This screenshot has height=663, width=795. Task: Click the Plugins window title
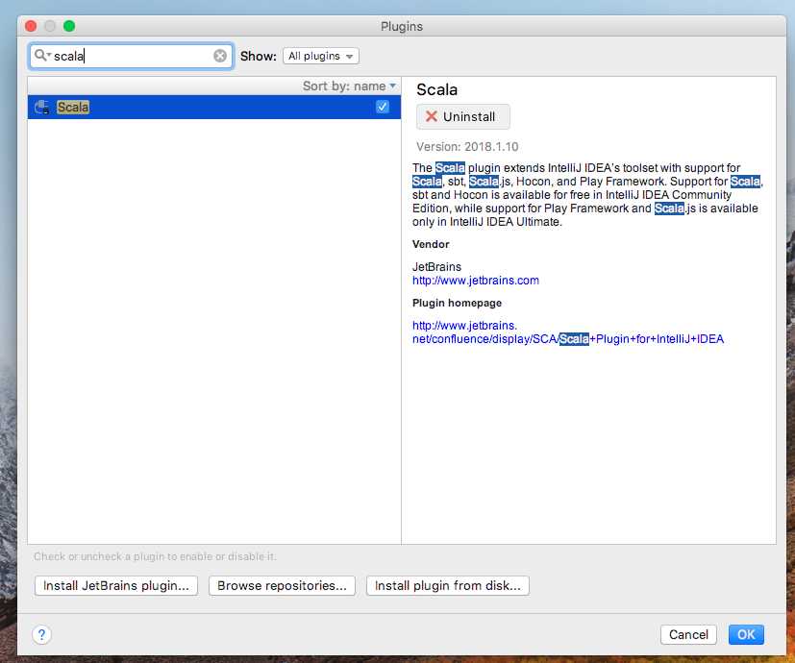[x=402, y=26]
